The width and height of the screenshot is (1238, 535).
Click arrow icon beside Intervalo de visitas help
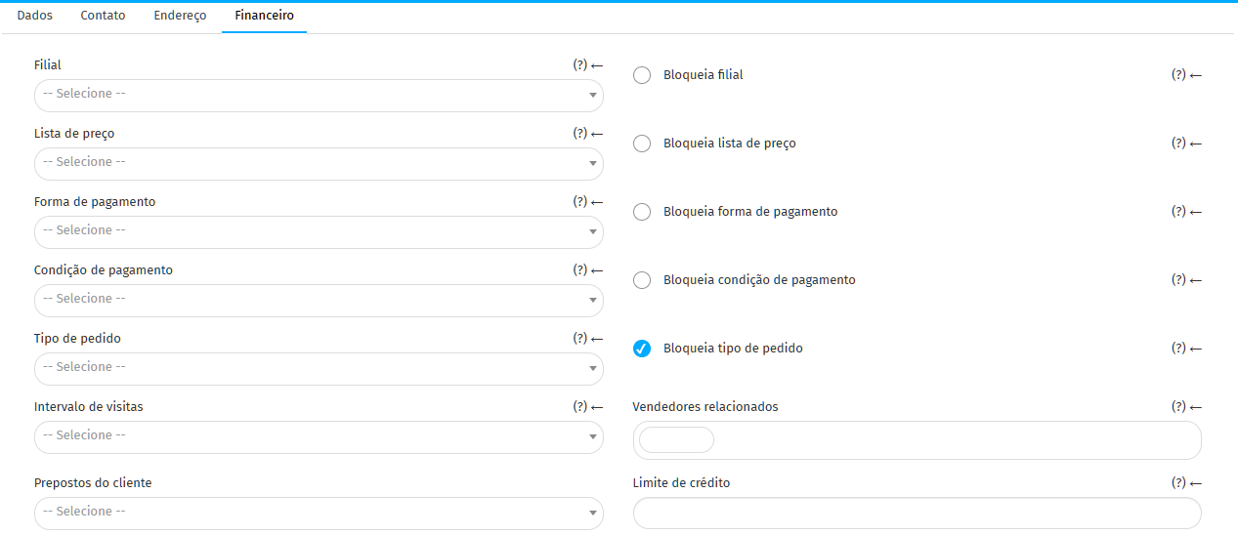point(597,407)
